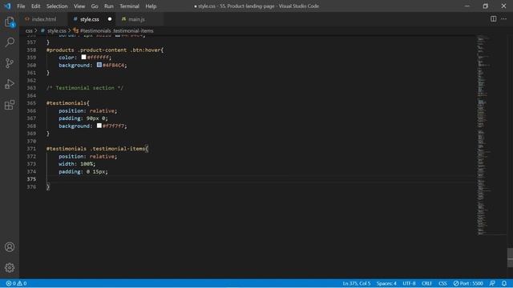Click the CRLF end of line status item
This screenshot has width=513, height=288.
point(427,283)
